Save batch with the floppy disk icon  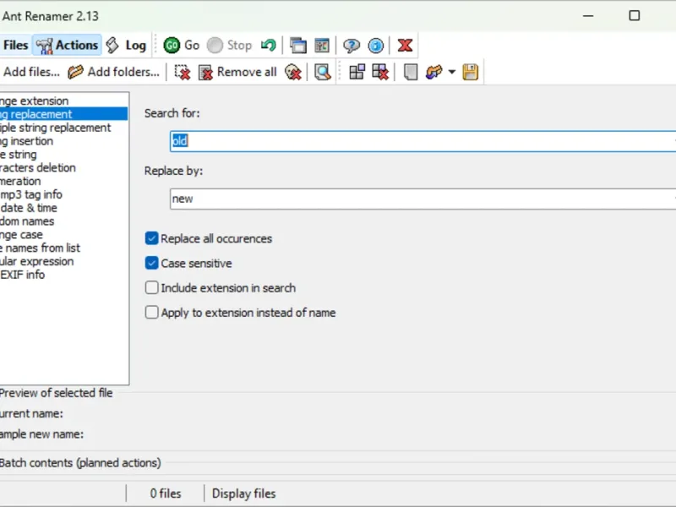(471, 72)
